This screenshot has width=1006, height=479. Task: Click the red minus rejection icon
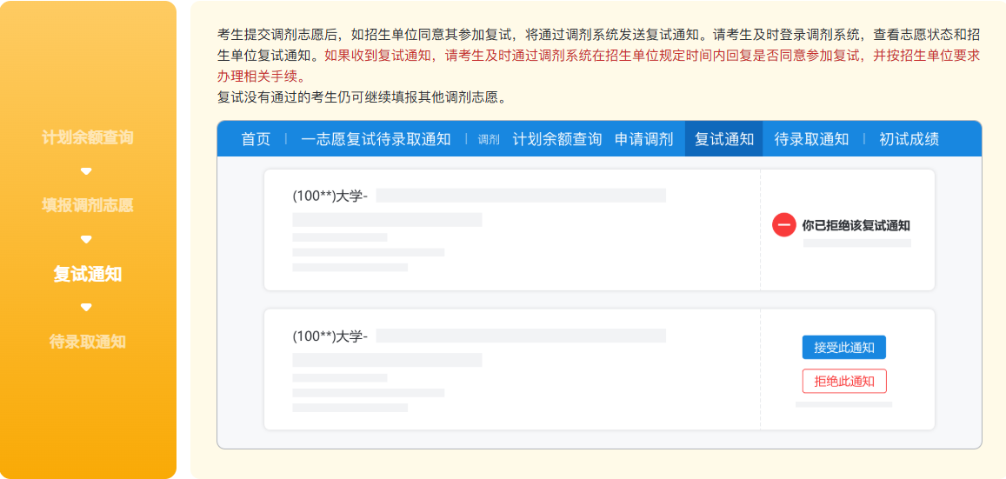pos(783,225)
